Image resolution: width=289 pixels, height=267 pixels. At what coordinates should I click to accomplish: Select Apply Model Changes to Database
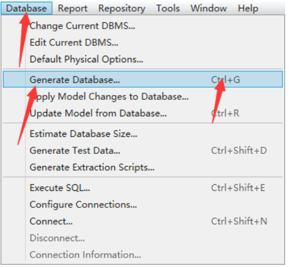tap(143, 97)
